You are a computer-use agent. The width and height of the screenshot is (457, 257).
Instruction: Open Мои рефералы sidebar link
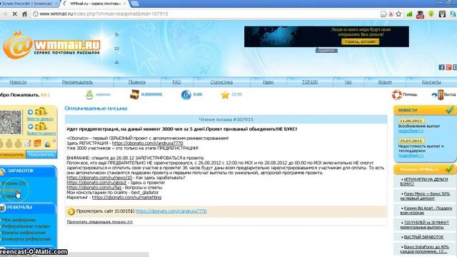(x=19, y=220)
